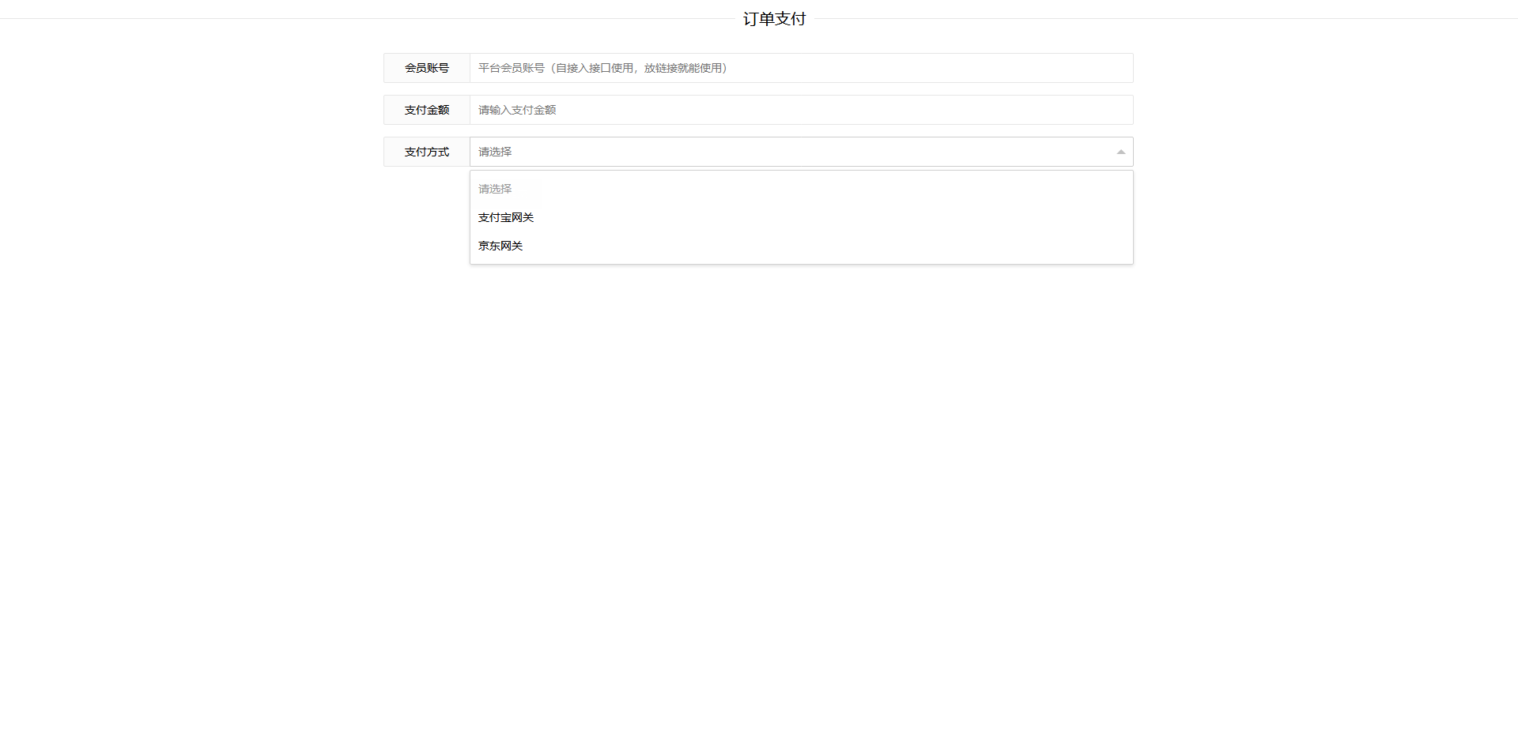
Task: Click the 支付金额 field label
Action: [427, 110]
